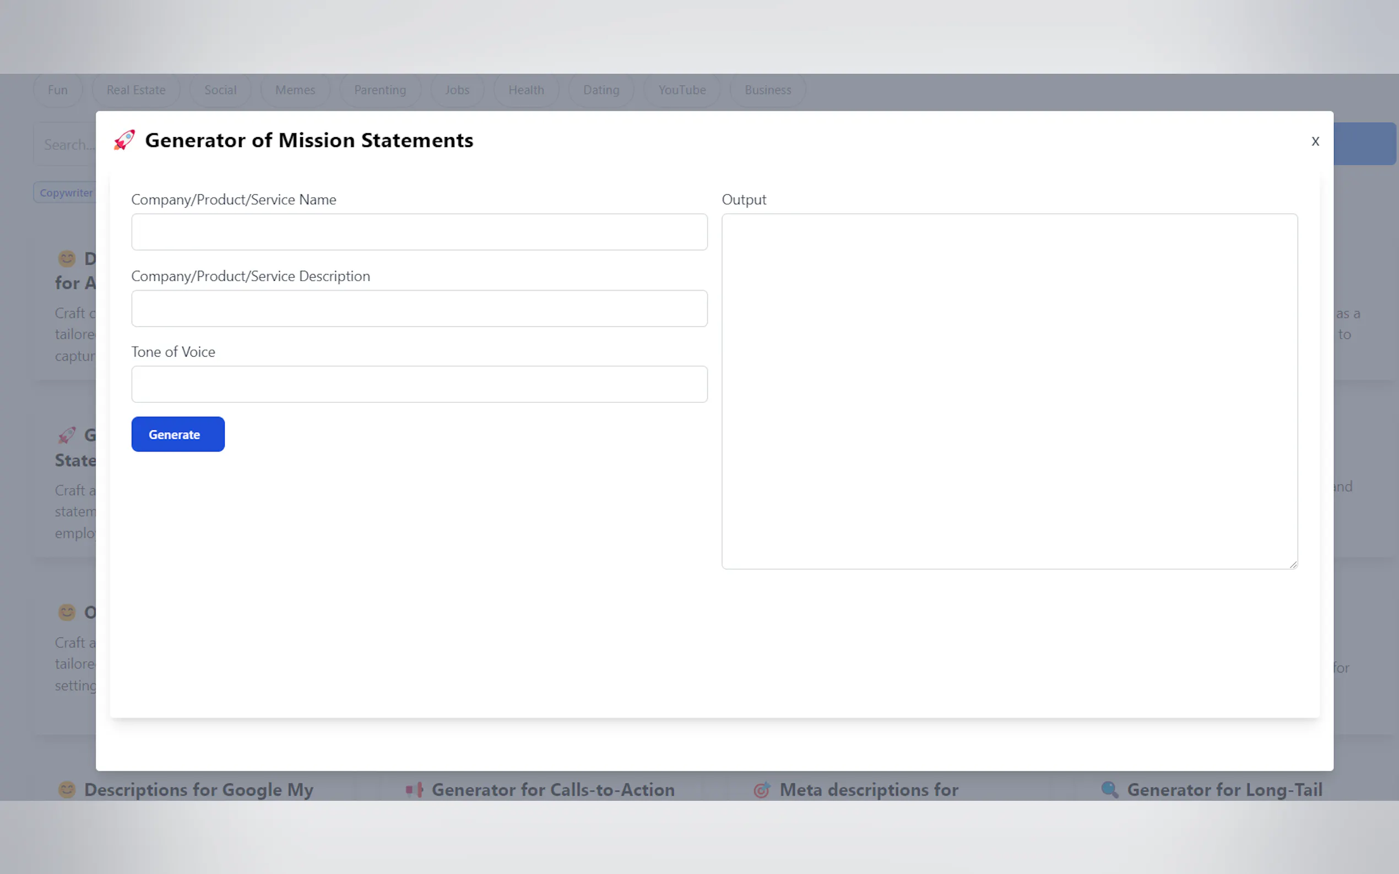
Task: Switch to the YouTube category
Action: pos(682,90)
